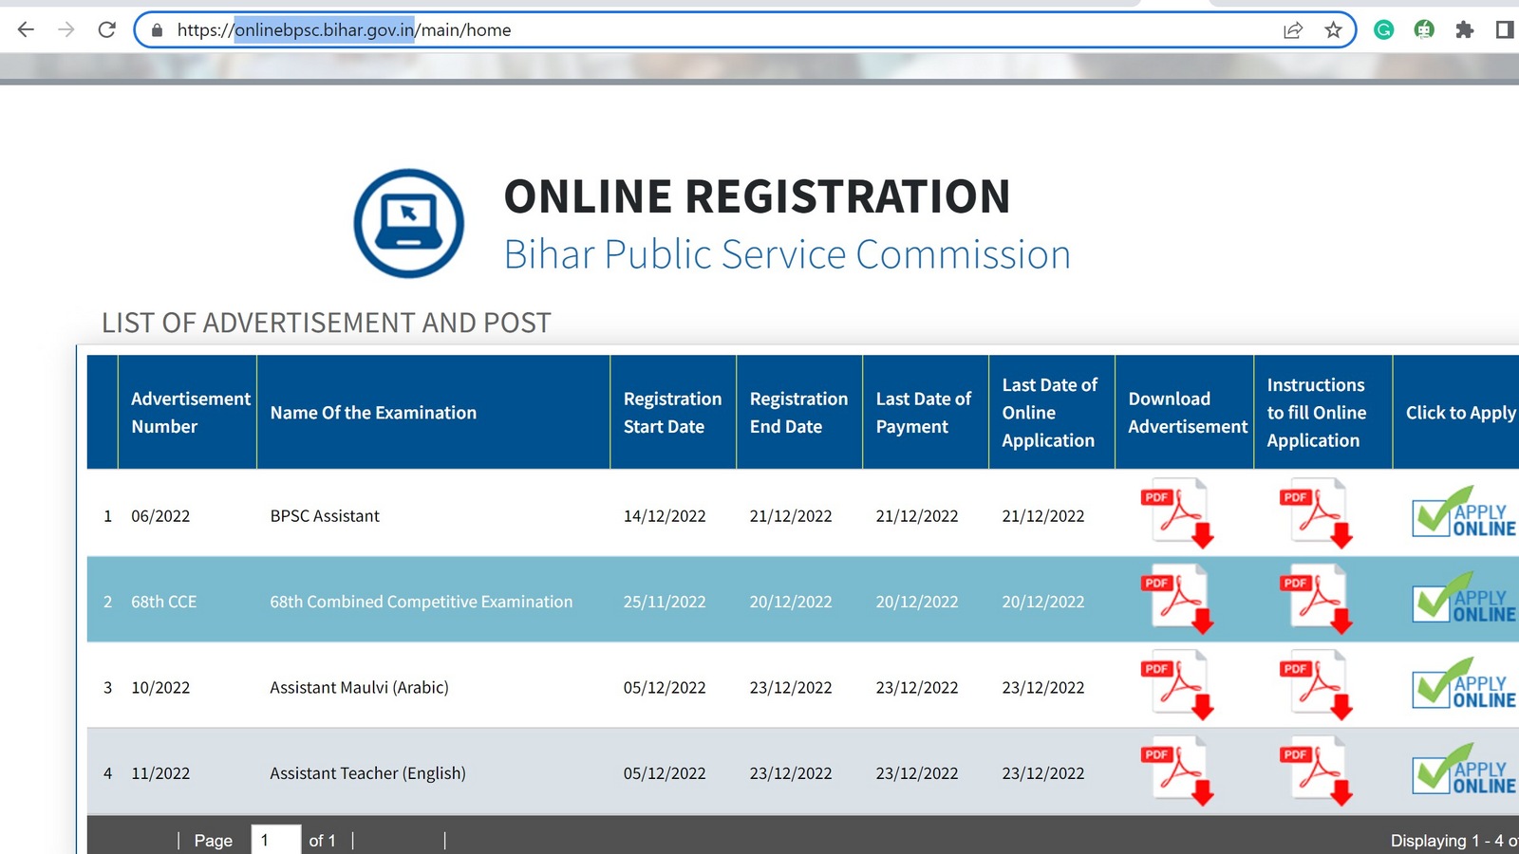
Task: Open the green robot extension icon
Action: click(1423, 30)
